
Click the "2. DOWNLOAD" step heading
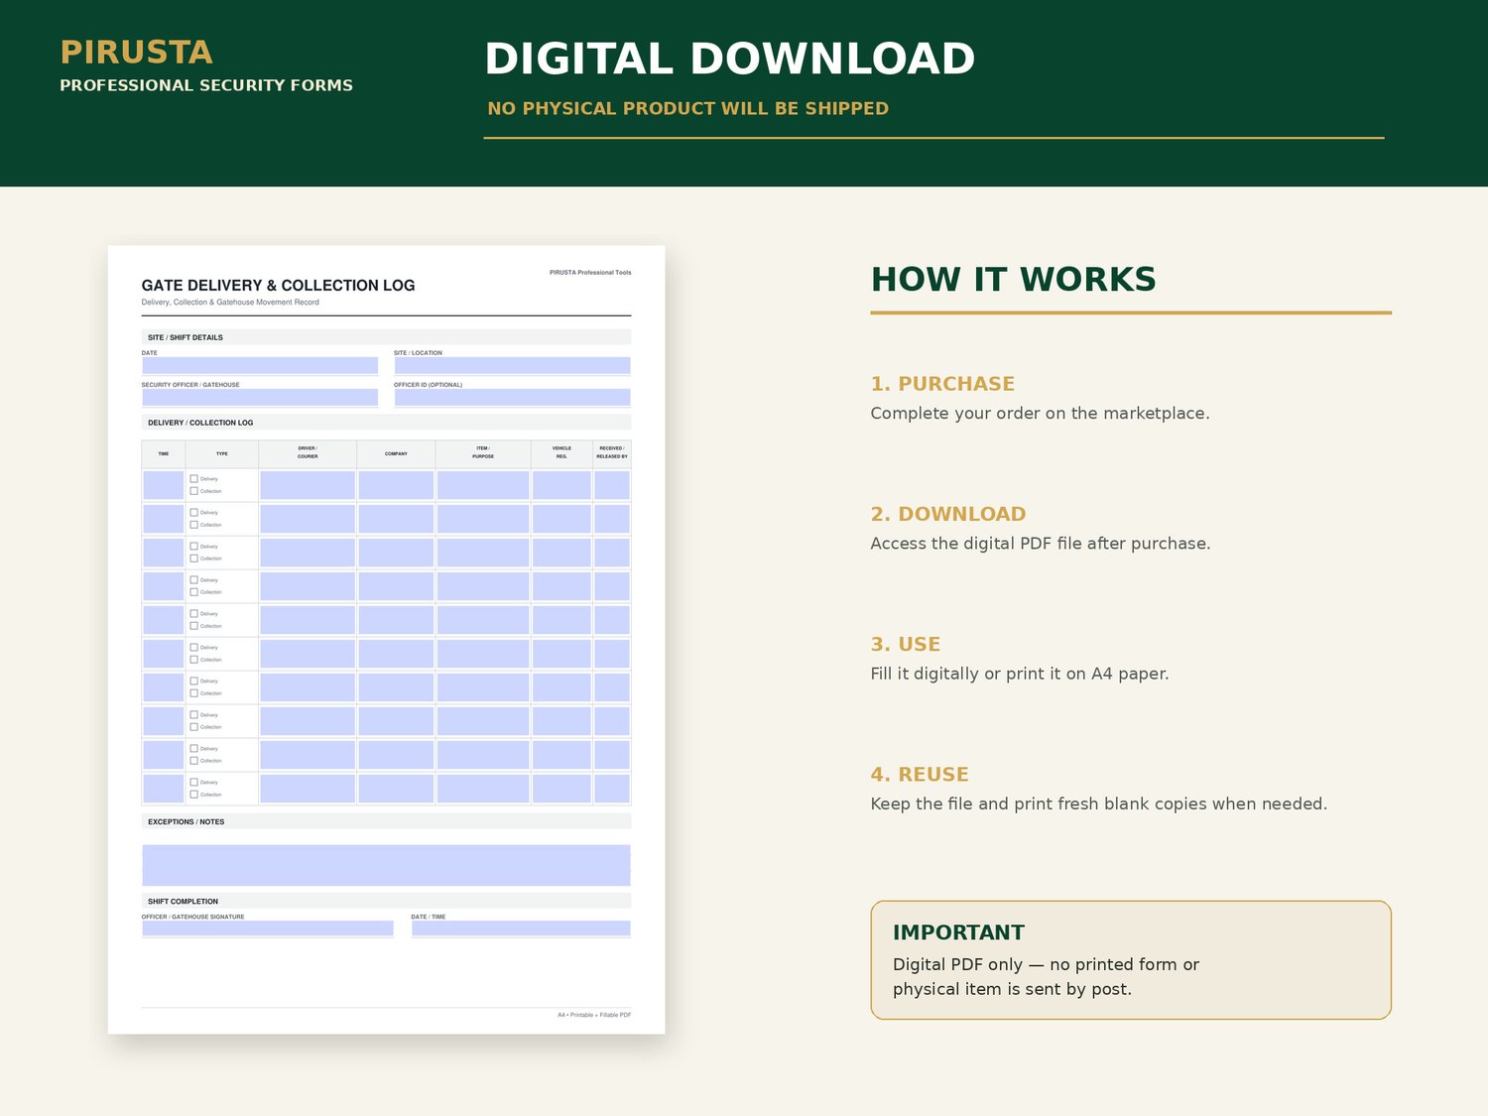pos(948,514)
